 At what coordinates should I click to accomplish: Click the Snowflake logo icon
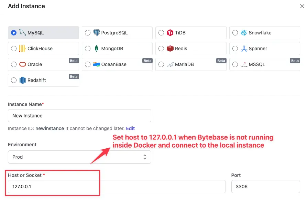244,33
